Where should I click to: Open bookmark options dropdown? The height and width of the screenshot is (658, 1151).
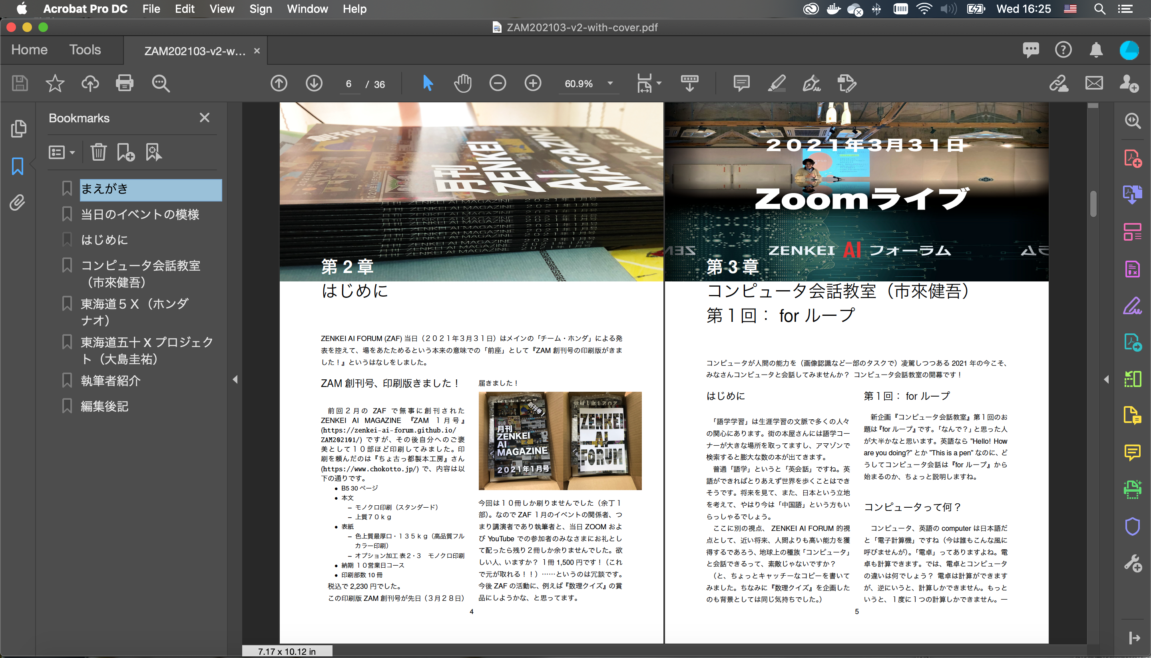click(62, 152)
